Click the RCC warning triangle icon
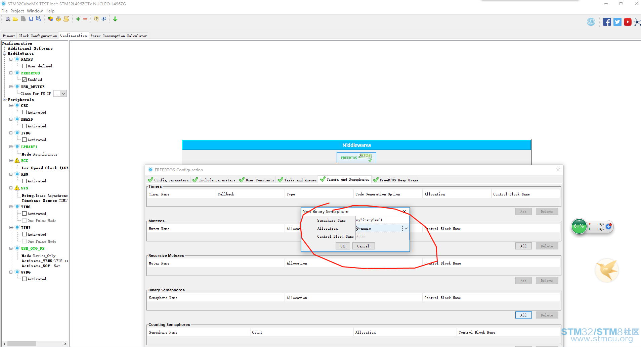641x347 pixels. click(x=17, y=161)
